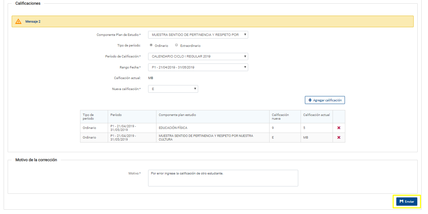Select the Ordinario period type
This screenshot has height=214, width=428.
coord(151,45)
